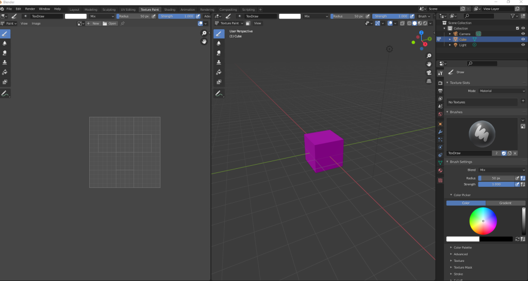Uncheck the Collection exclude checkbox
The width and height of the screenshot is (528, 281).
pos(518,28)
